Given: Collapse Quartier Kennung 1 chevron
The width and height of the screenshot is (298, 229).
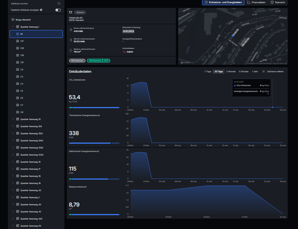Looking at the screenshot, I should [13, 27].
